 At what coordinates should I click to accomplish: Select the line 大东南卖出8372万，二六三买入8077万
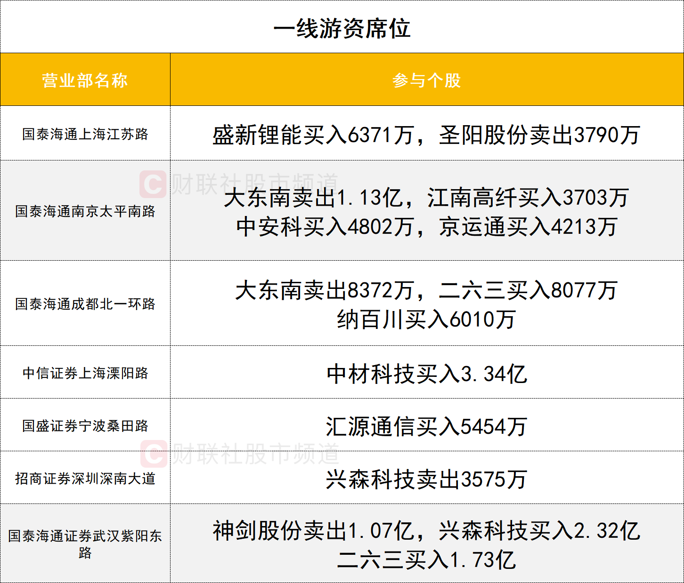pyautogui.click(x=427, y=290)
